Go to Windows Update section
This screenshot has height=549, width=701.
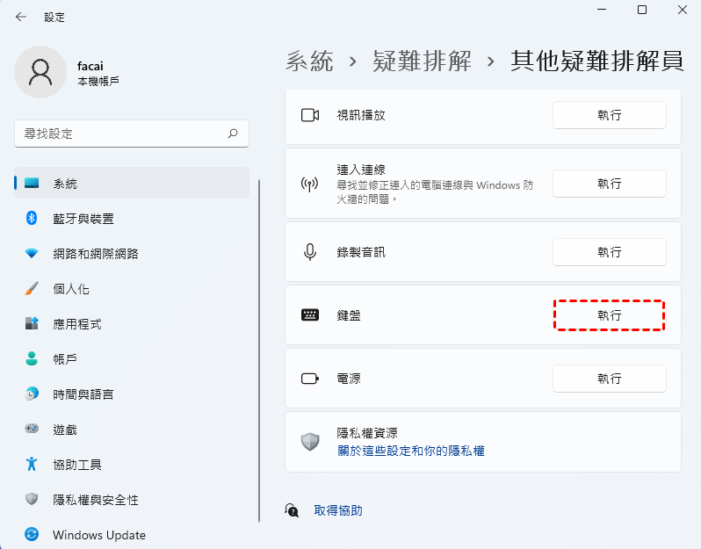(x=98, y=535)
